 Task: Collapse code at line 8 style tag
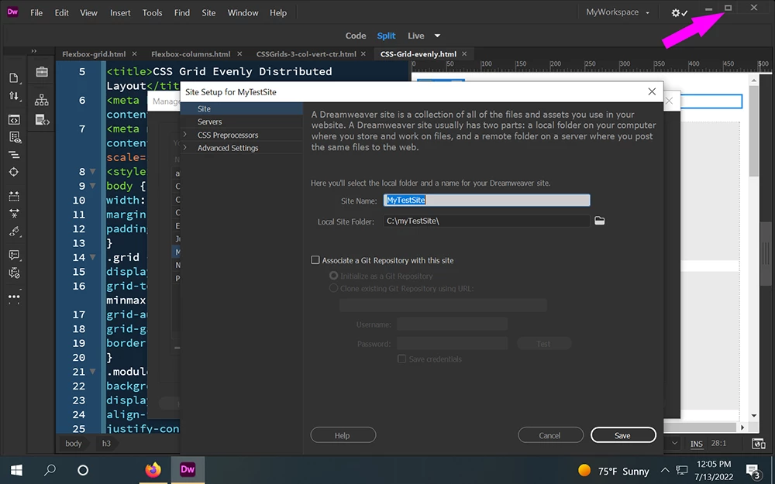(92, 172)
